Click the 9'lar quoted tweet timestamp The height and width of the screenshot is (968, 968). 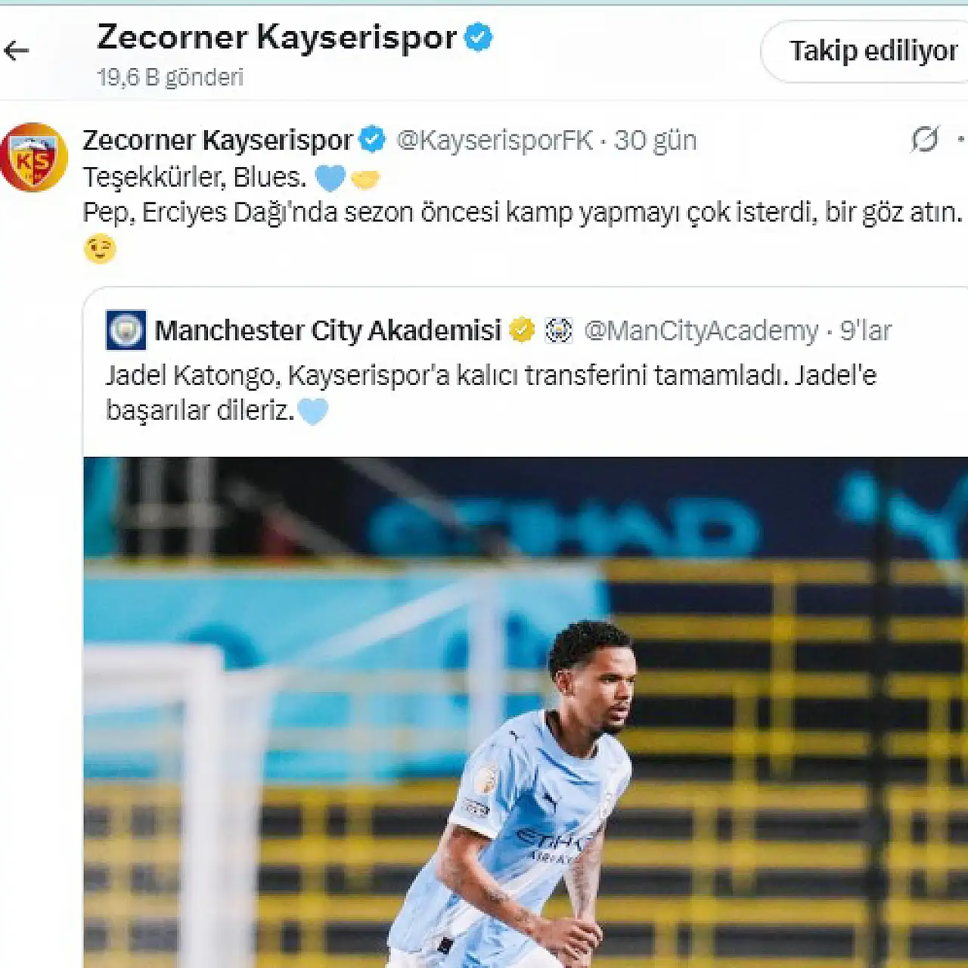(x=866, y=331)
